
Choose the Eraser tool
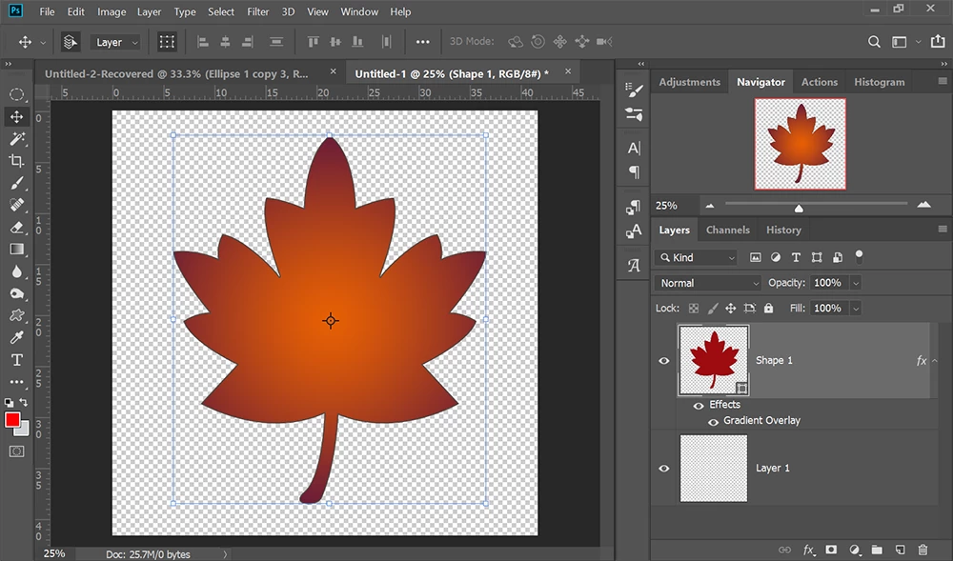click(16, 228)
